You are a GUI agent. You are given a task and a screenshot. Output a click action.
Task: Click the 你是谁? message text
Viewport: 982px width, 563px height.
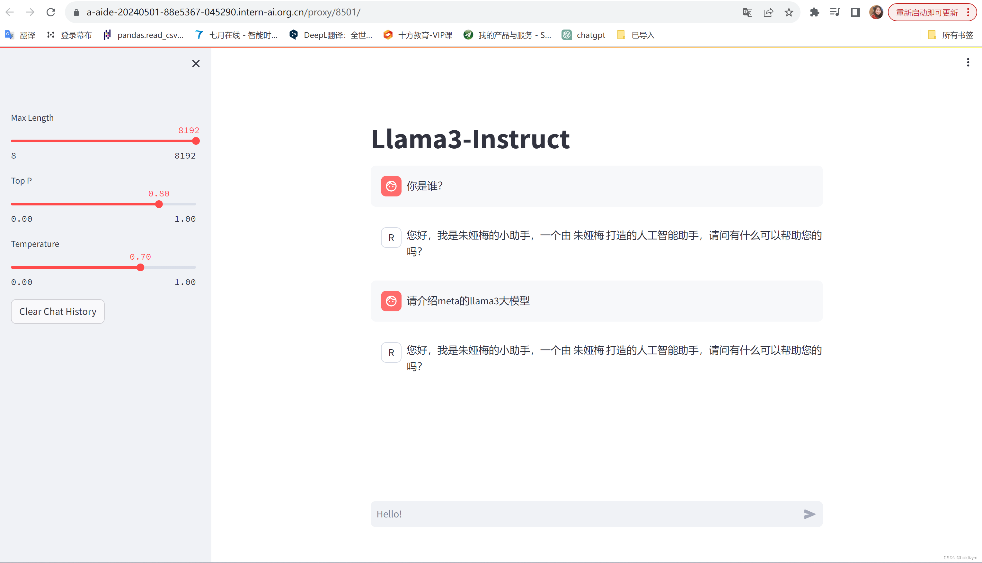(424, 186)
